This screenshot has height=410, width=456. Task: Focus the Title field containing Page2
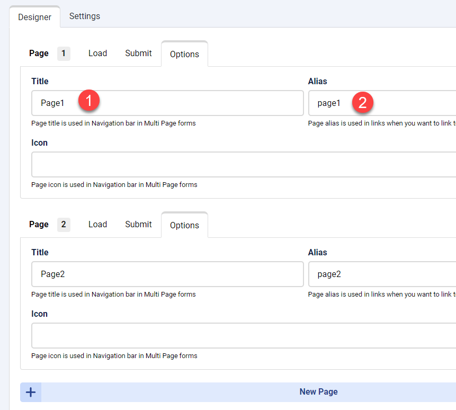click(167, 274)
